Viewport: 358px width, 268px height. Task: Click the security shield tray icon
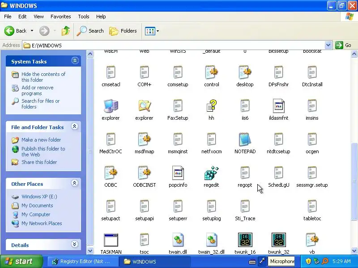coord(308,261)
